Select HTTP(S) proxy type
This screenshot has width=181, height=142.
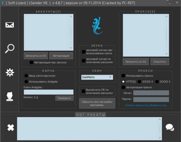tap(123, 82)
